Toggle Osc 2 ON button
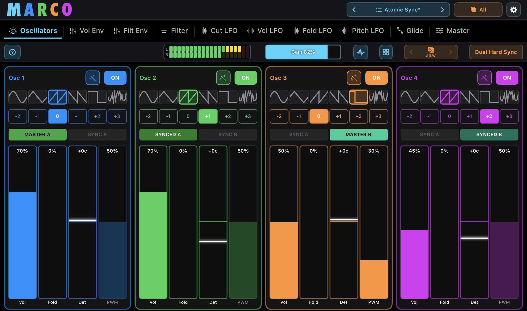Screen dimensions: 527x311 246,78
